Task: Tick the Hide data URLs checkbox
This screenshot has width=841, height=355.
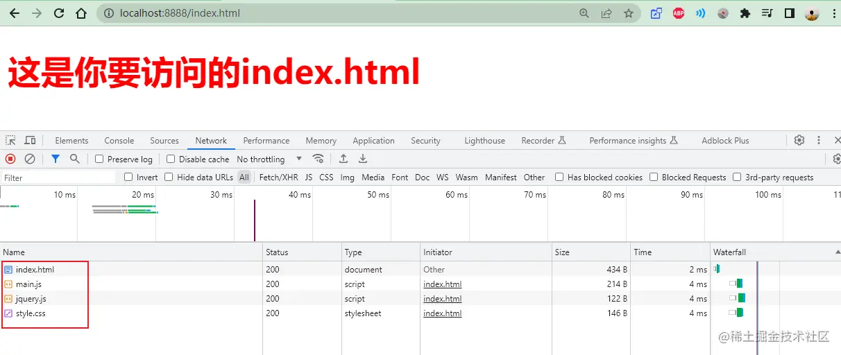Action: (x=169, y=177)
